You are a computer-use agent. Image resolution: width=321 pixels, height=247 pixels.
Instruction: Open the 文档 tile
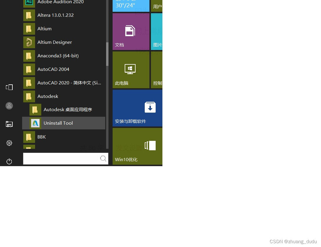tap(131, 32)
